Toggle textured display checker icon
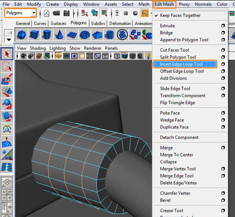 coord(140,56)
